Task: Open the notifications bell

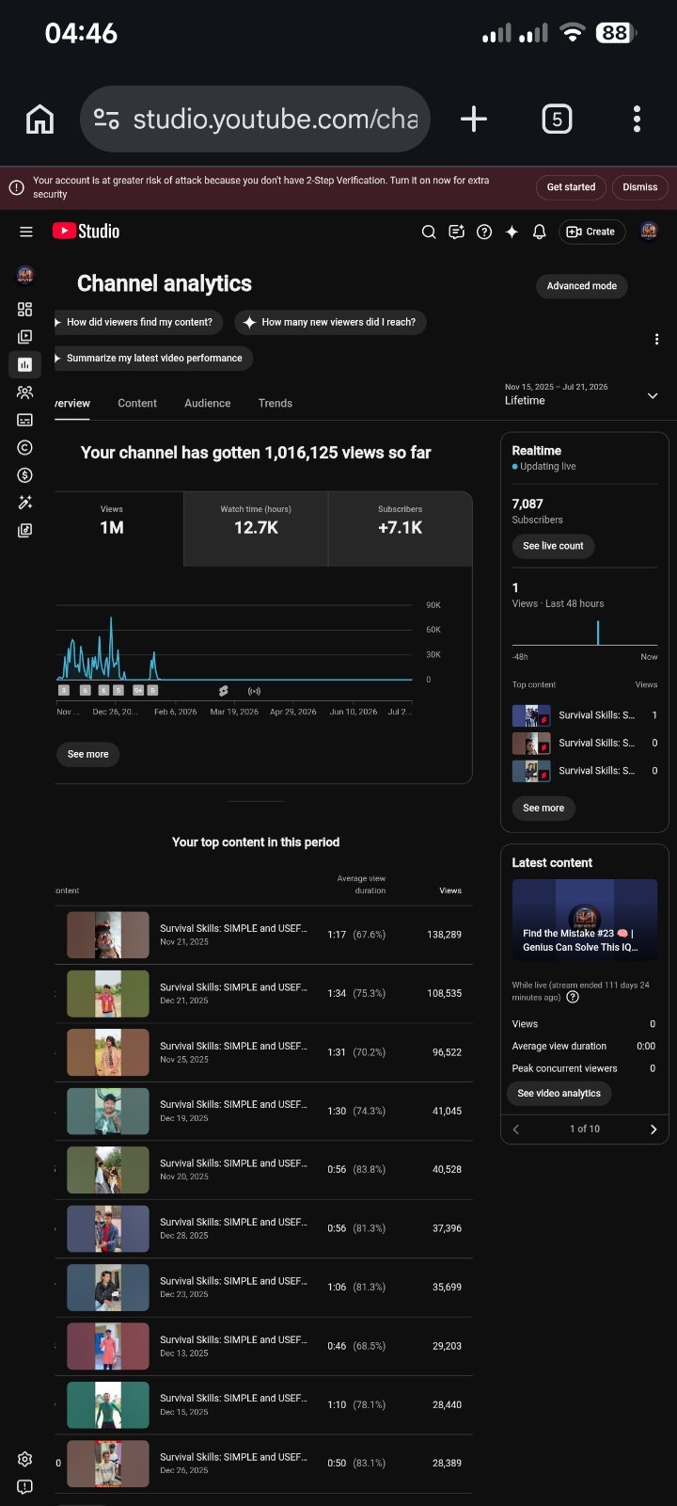Action: click(540, 232)
